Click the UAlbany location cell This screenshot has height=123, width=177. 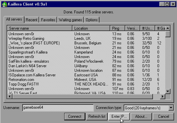pos(81,66)
